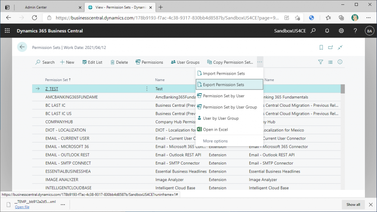Open the downloaded file options menu

coord(63,205)
